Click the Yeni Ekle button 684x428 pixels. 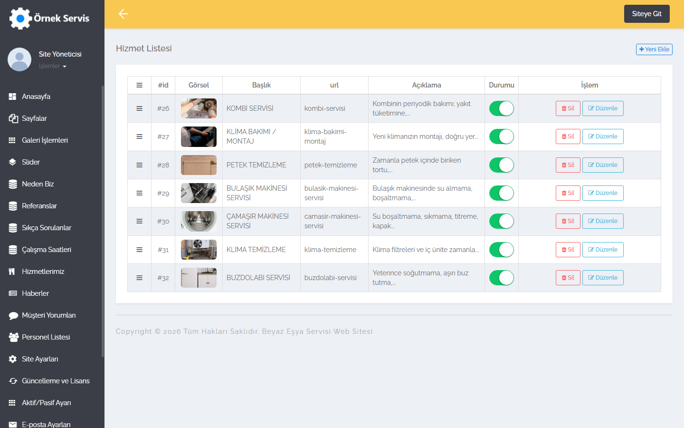coord(654,49)
